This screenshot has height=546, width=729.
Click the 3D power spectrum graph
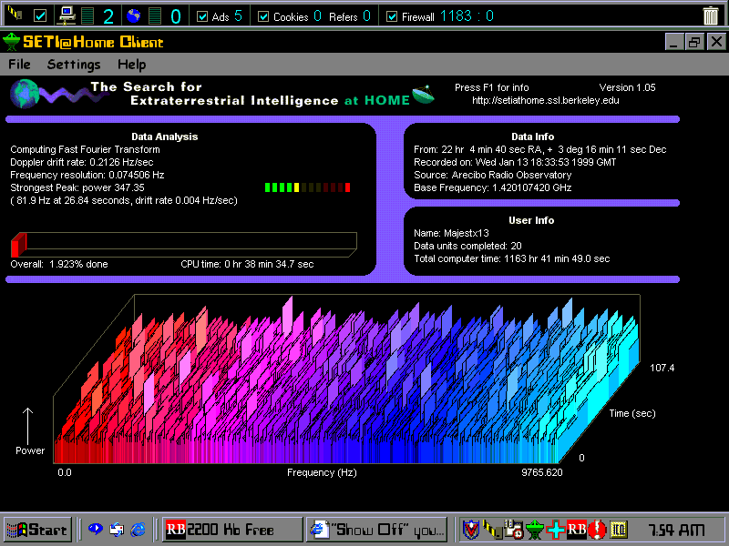tap(346, 379)
